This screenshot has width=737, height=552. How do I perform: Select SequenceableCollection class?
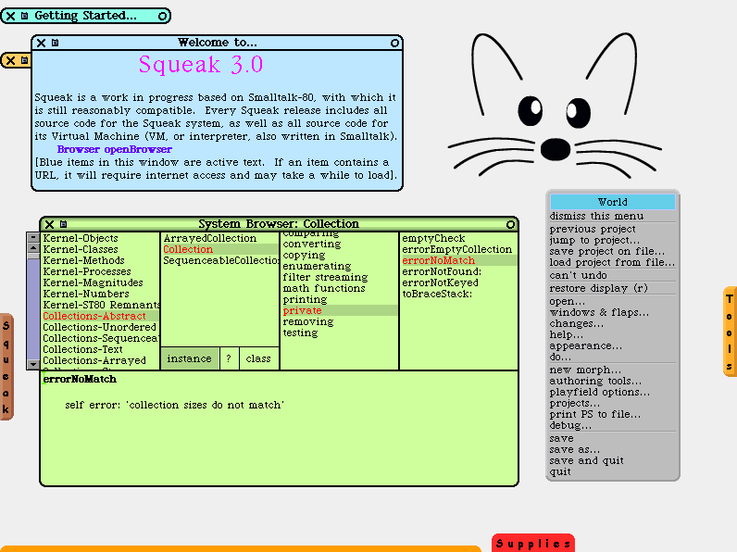(220, 260)
